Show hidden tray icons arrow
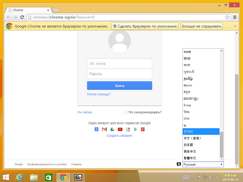This screenshot has width=243, height=182. pos(194,177)
